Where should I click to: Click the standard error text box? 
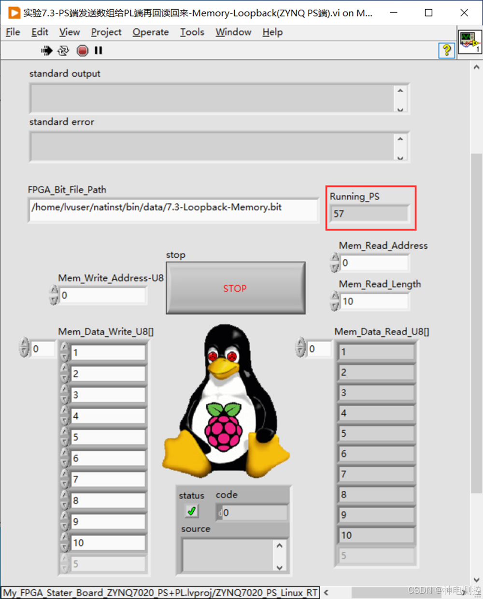pos(213,147)
